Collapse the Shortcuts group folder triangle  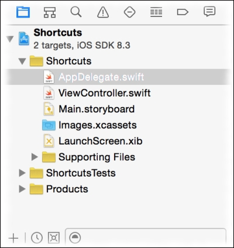[x=22, y=61]
